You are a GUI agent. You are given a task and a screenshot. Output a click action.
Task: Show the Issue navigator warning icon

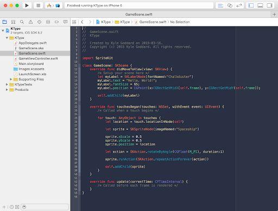[30, 22]
